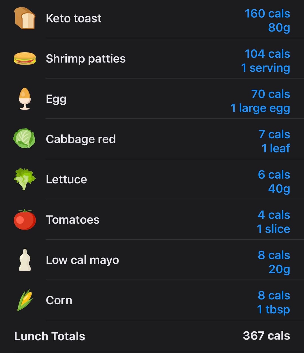Tap the cabbage icon for Cabbage red
Image resolution: width=304 pixels, height=353 pixels.
24,138
